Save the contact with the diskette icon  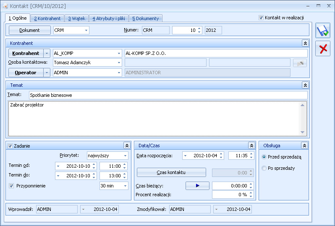(x=323, y=31)
